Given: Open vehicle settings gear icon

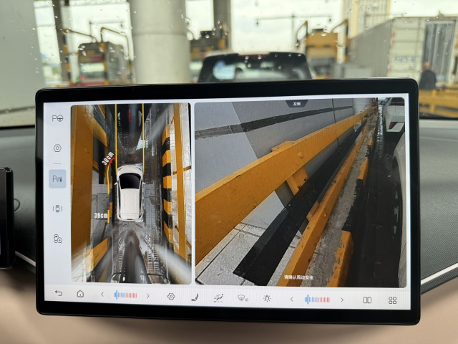Looking at the screenshot, I should coord(171,296).
